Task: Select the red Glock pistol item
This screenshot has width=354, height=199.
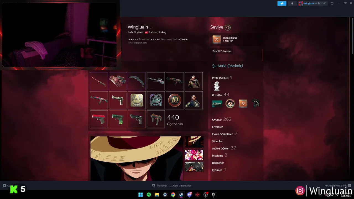Action: (x=99, y=119)
